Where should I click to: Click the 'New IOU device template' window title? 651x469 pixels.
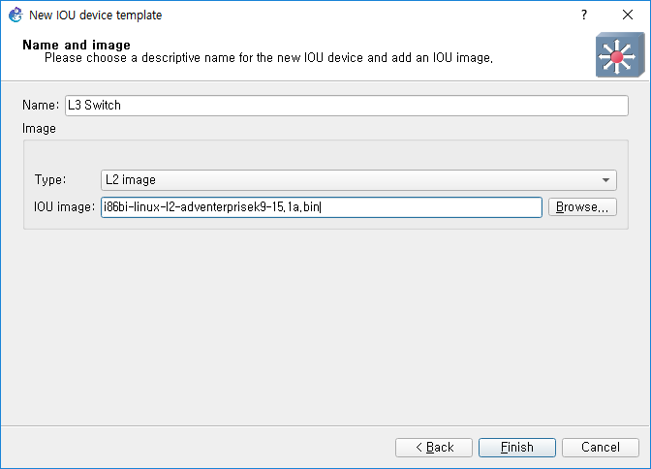[x=96, y=15]
